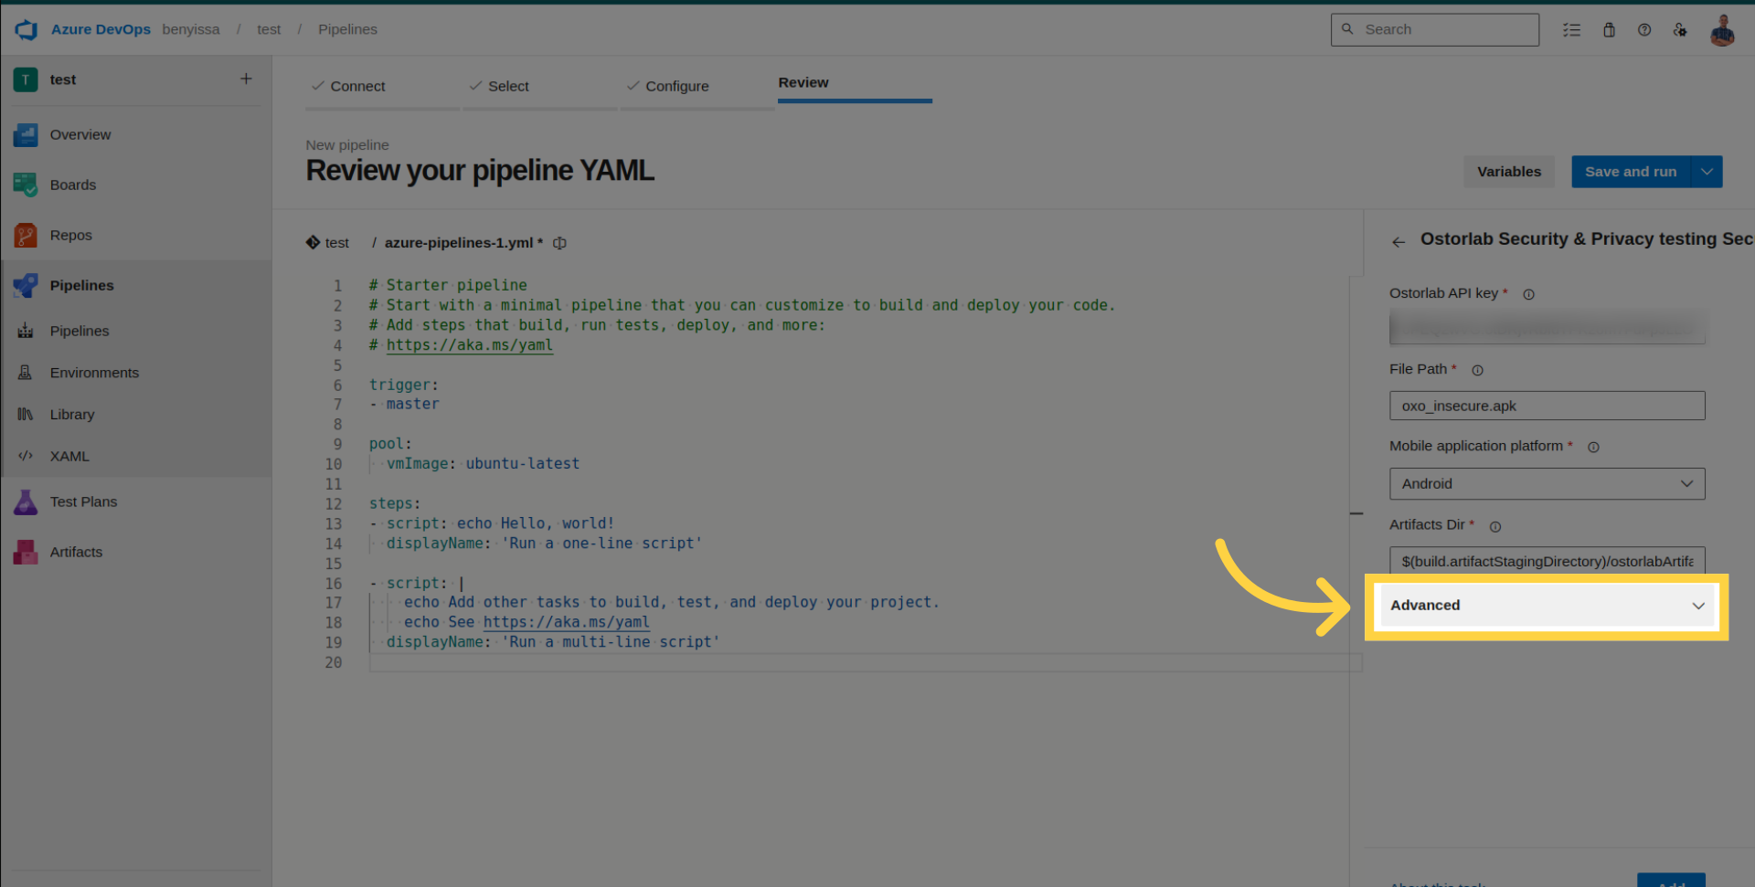Click the Artifacts sidebar icon

(26, 552)
